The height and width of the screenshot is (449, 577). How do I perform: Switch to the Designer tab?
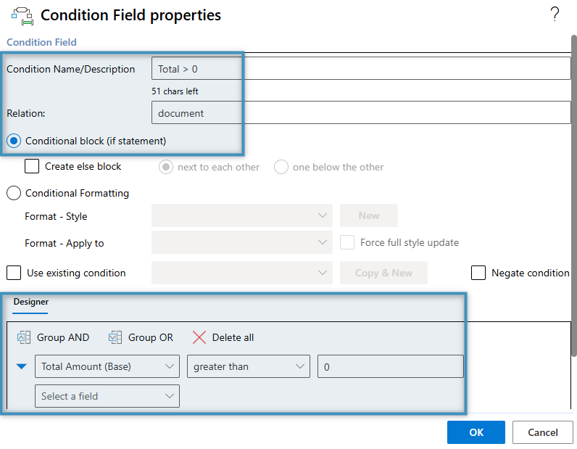click(30, 302)
